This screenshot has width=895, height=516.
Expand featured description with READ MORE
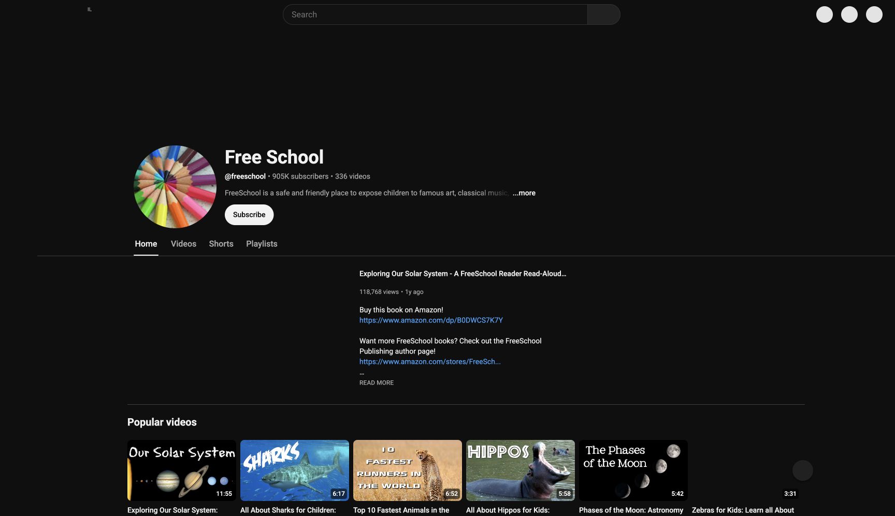coord(377,383)
